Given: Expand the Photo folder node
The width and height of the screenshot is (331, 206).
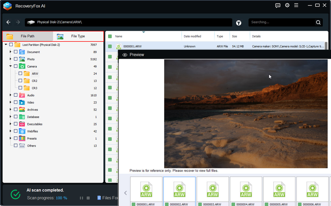Looking at the screenshot, I should point(10,59).
